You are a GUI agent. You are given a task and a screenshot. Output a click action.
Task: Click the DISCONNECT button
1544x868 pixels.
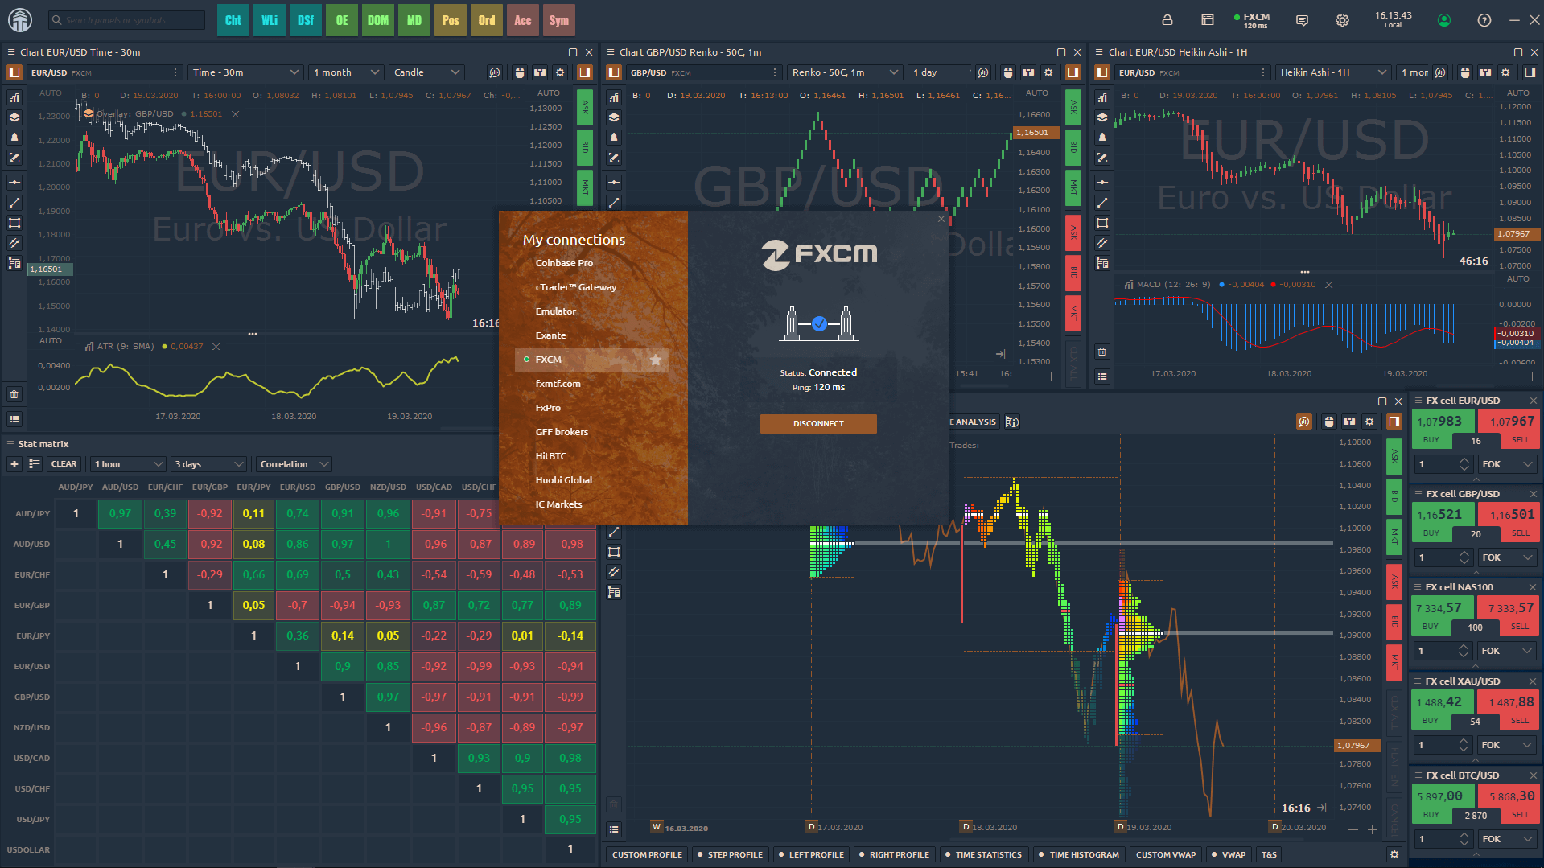tap(818, 423)
